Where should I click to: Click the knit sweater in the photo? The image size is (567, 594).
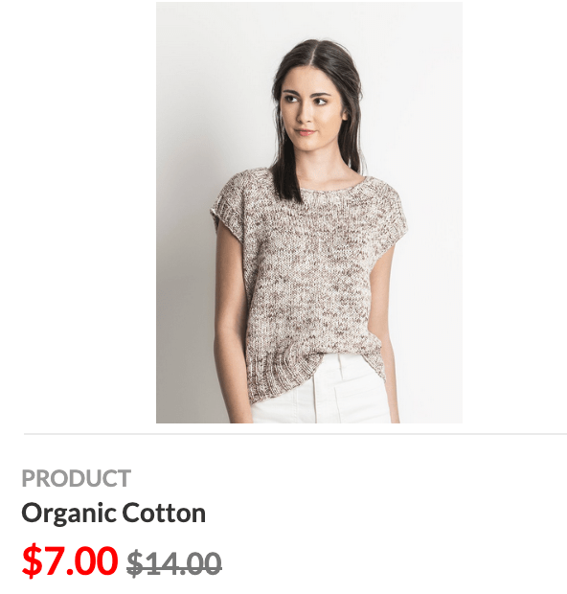point(306,281)
